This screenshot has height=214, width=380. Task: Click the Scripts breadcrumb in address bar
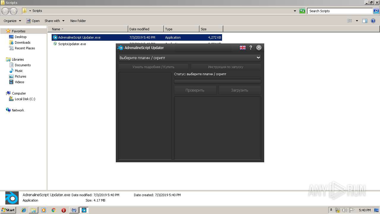click(37, 11)
